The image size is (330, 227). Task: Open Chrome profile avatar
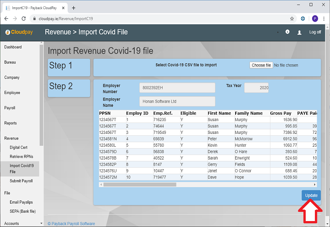point(315,19)
